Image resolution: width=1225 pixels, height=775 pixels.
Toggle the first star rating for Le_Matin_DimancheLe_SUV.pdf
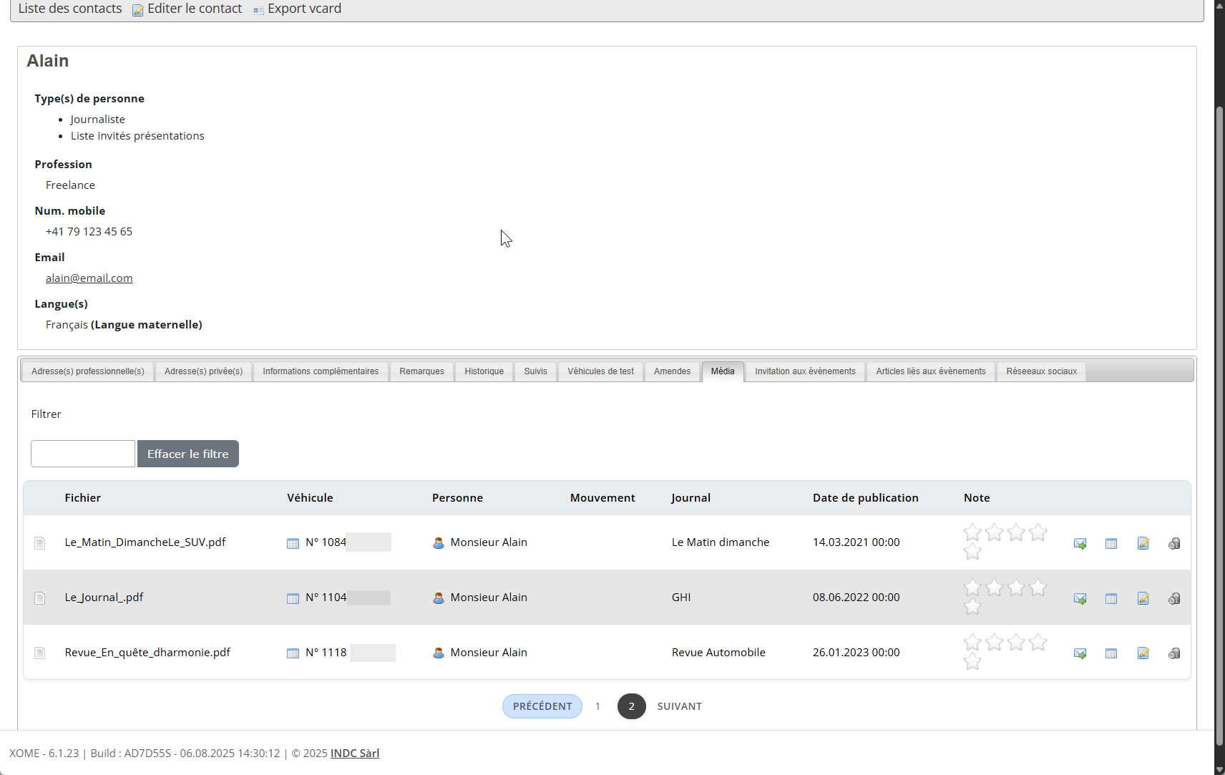[x=972, y=532]
